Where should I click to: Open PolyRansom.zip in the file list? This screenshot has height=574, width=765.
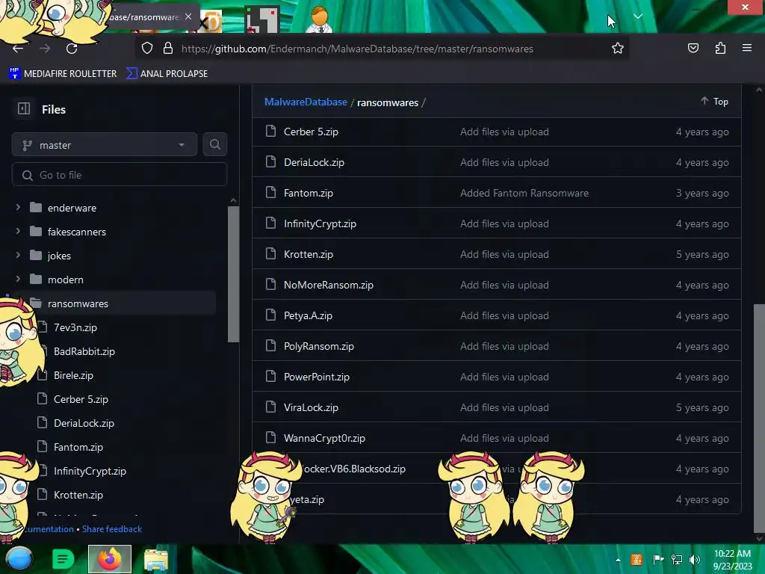point(319,346)
